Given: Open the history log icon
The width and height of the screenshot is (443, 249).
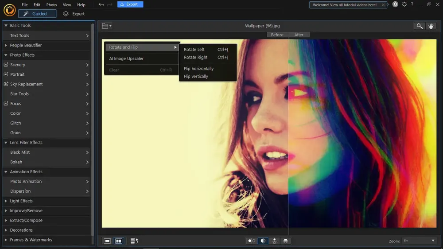Looking at the screenshot, I should coord(134,241).
